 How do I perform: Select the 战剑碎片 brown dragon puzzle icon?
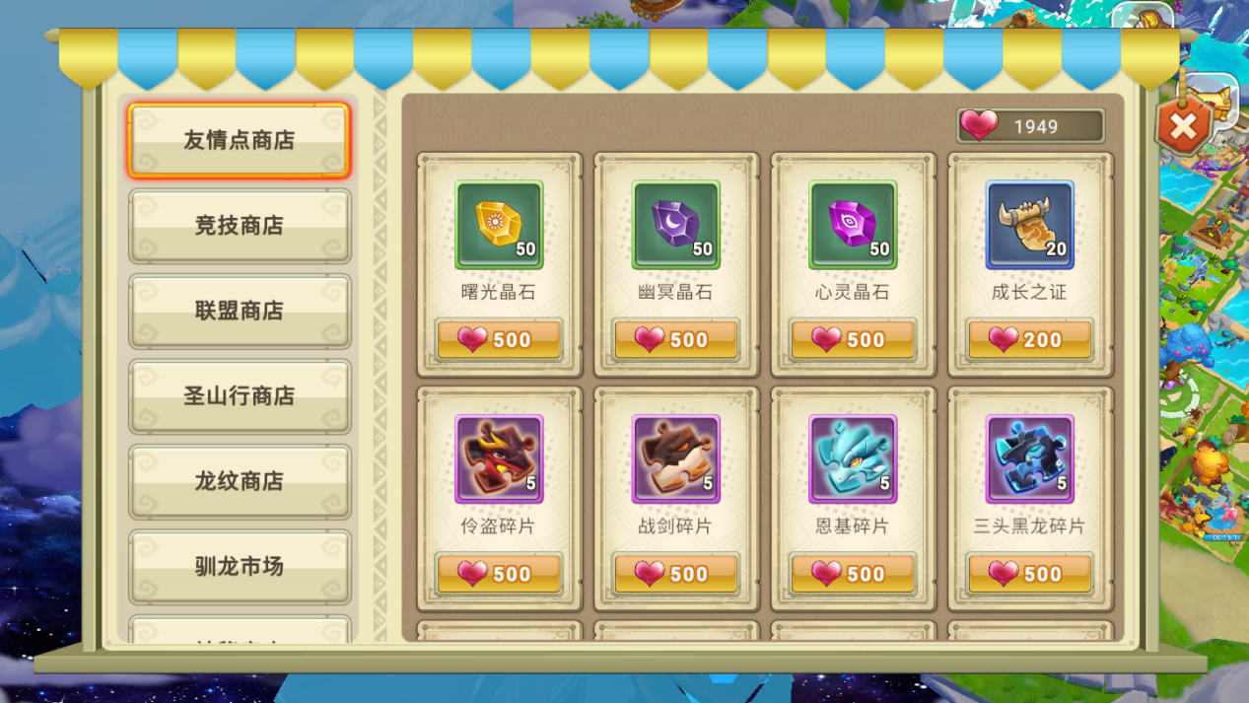point(676,459)
